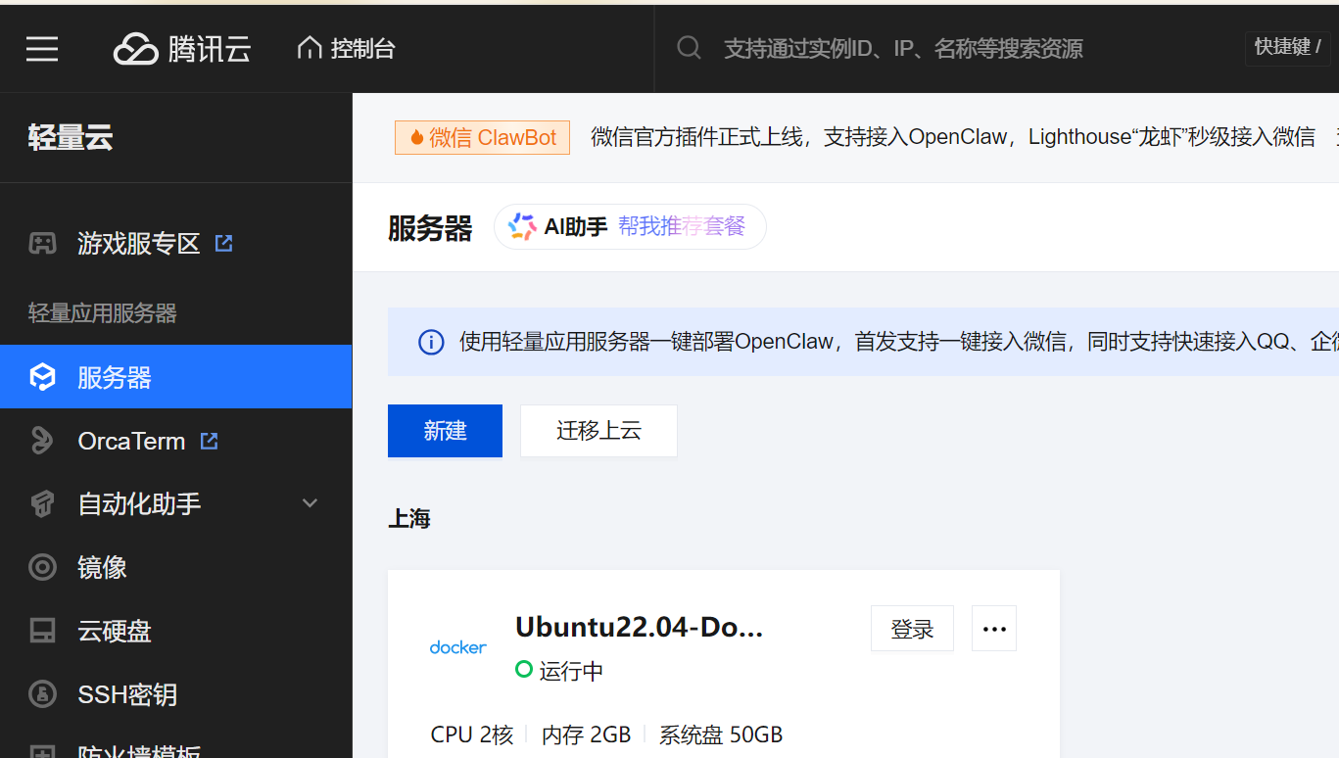Go to 控制台 console home

pyautogui.click(x=347, y=48)
